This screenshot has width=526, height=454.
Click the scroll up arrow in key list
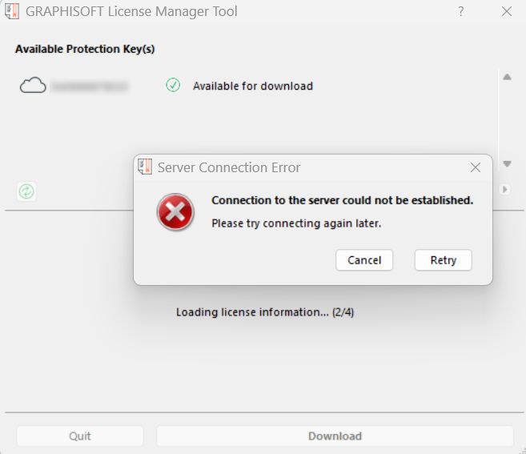[x=508, y=77]
